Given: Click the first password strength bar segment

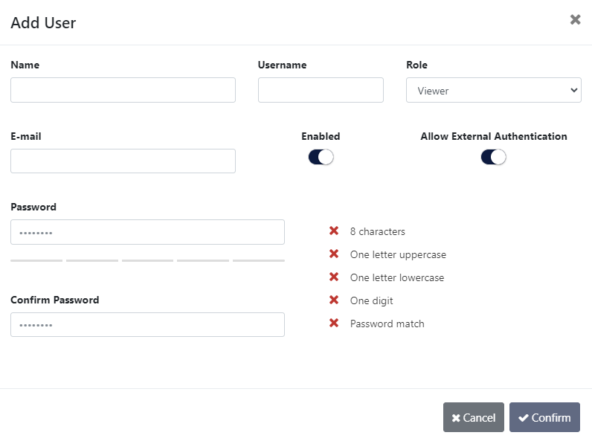Looking at the screenshot, I should tap(36, 261).
